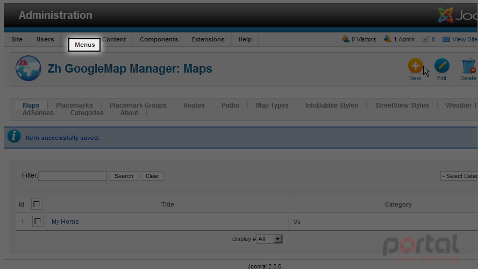This screenshot has height=269, width=478.
Task: Click the 'Us' category cell
Action: (297, 222)
